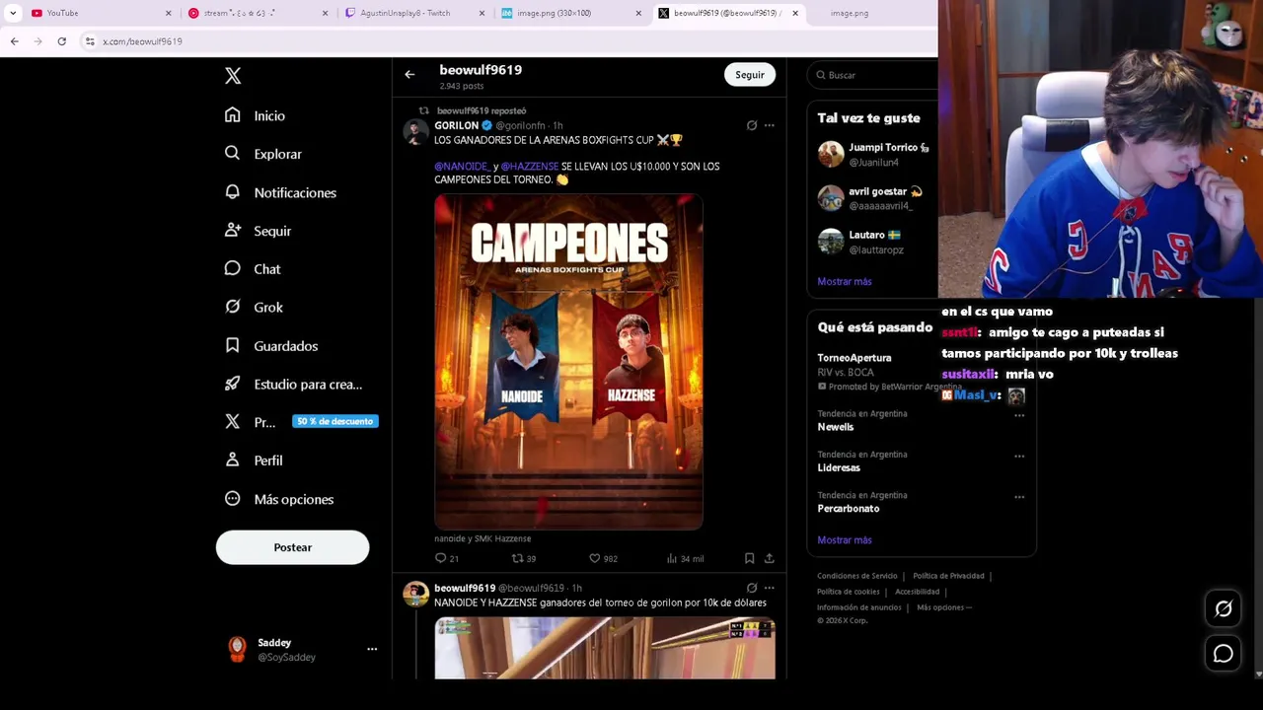The image size is (1263, 710).
Task: Open Chat bubble icon in sidebar
Action: click(x=232, y=269)
